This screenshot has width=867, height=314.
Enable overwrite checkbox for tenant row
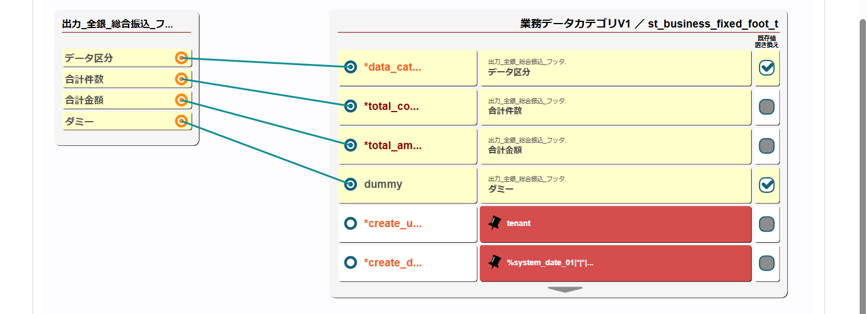point(767,224)
